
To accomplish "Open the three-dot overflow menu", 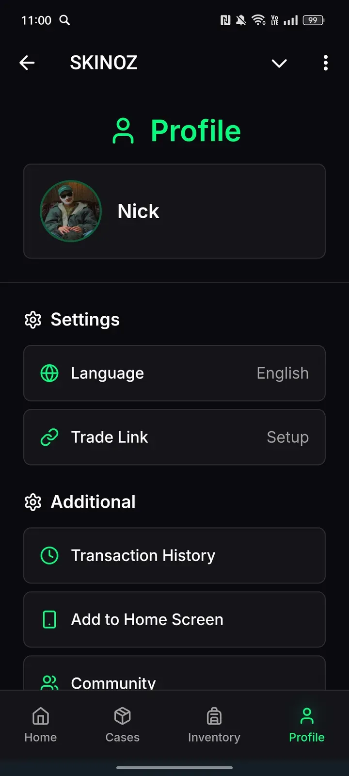I will (325, 63).
